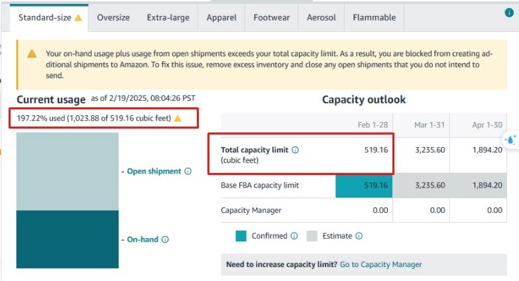Click the Estimate gray legend swatch
Viewport: 519px width, 281px height.
coord(312,236)
